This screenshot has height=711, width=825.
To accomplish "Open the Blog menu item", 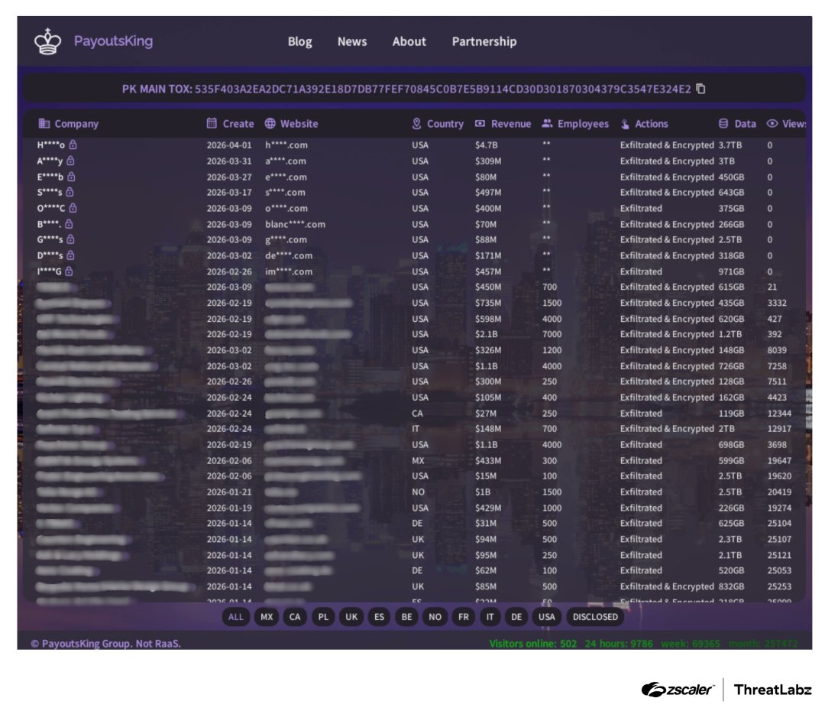I will coord(299,42).
